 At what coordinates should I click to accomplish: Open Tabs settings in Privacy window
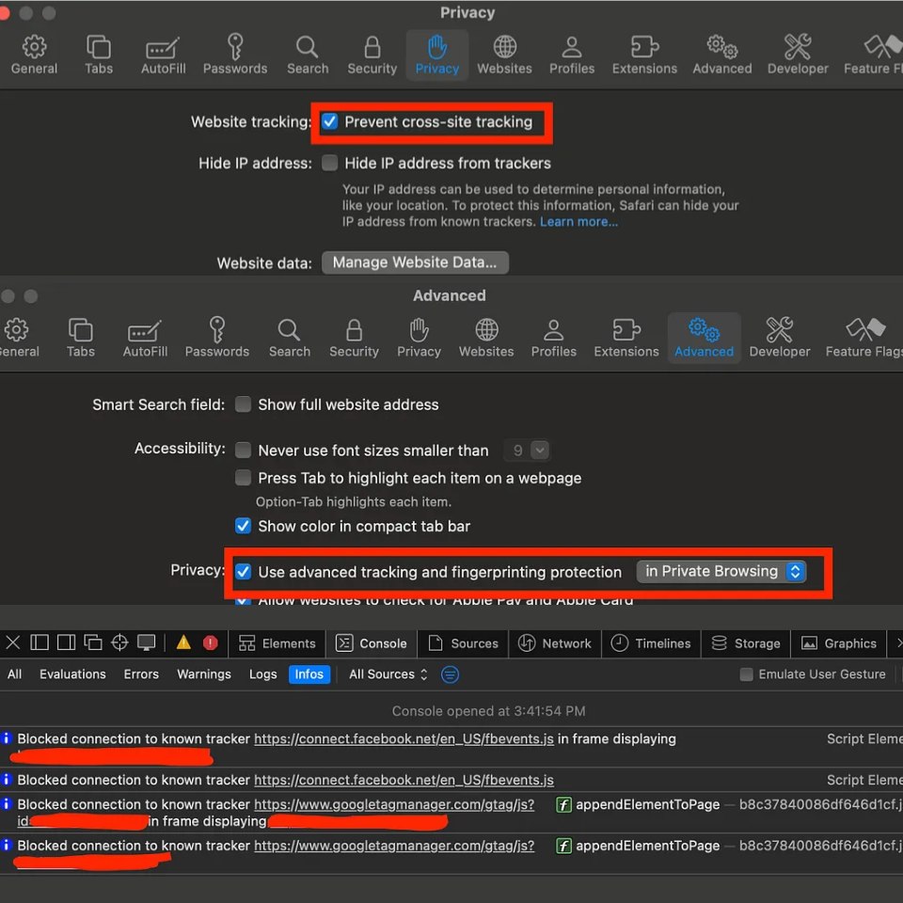[99, 55]
